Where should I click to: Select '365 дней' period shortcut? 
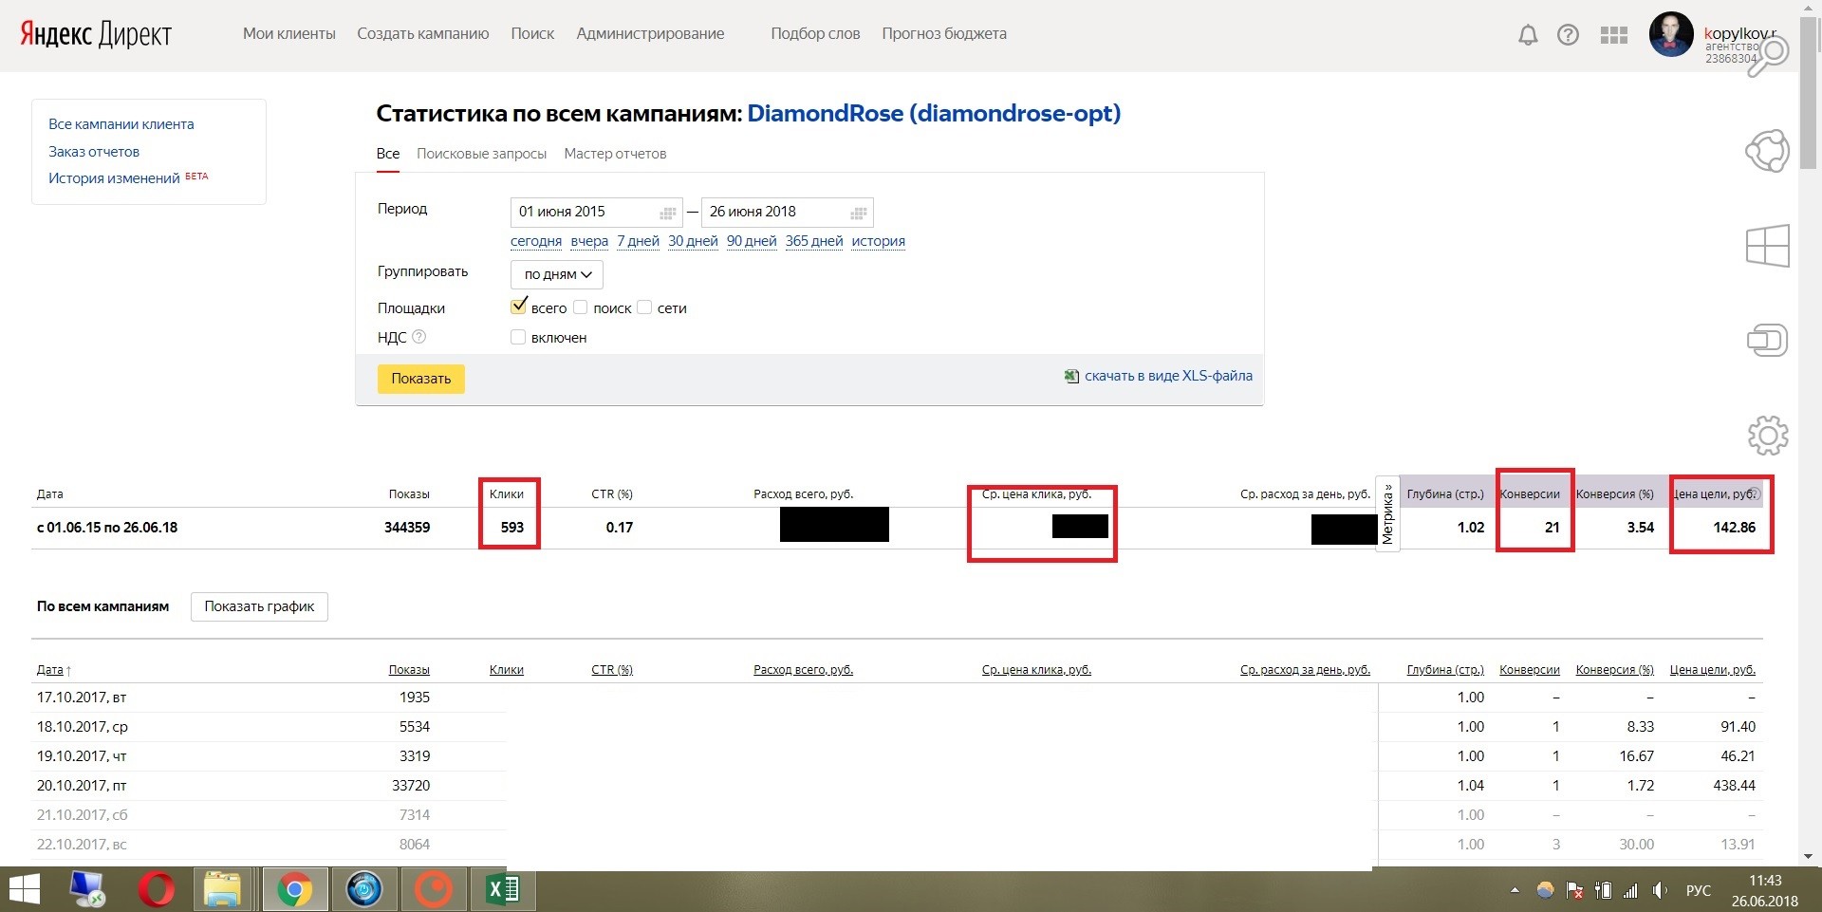pyautogui.click(x=814, y=241)
